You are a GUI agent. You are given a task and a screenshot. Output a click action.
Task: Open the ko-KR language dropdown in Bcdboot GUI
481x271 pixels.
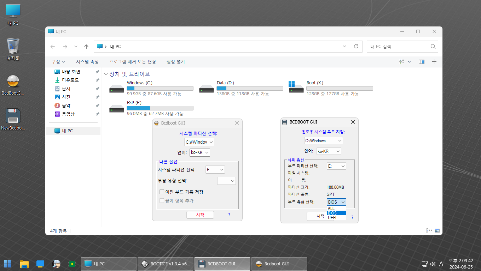click(x=200, y=152)
